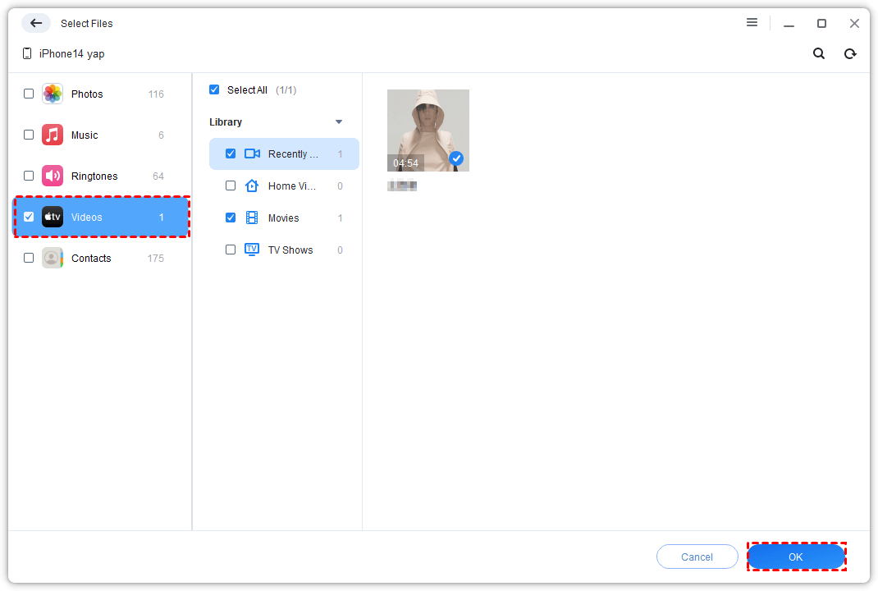
Task: Click the Cancel button
Action: click(x=697, y=557)
